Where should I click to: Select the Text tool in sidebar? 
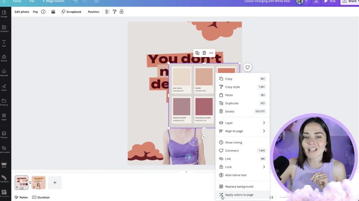4,43
